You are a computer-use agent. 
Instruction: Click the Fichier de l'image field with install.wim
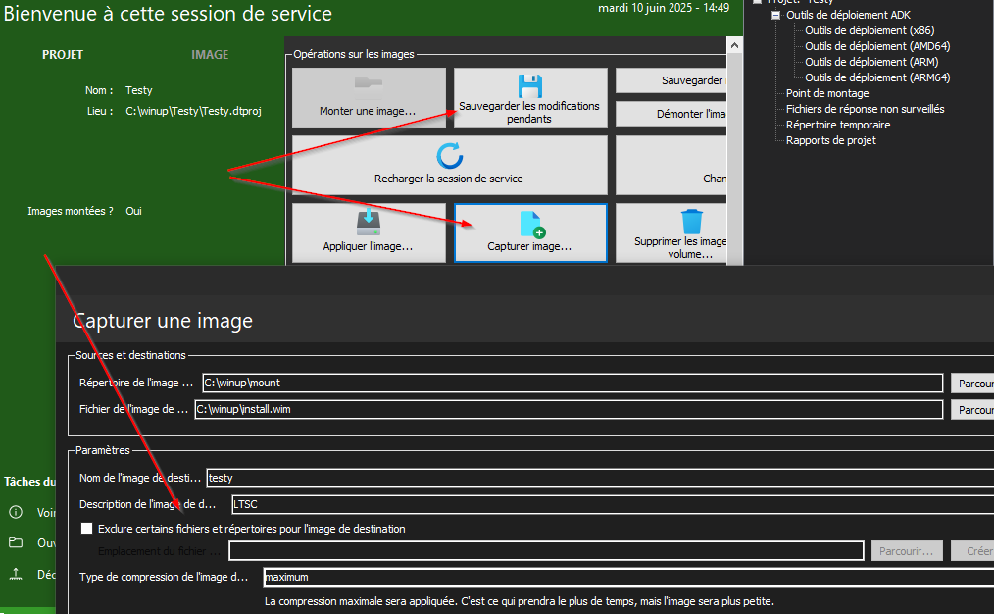tap(569, 409)
